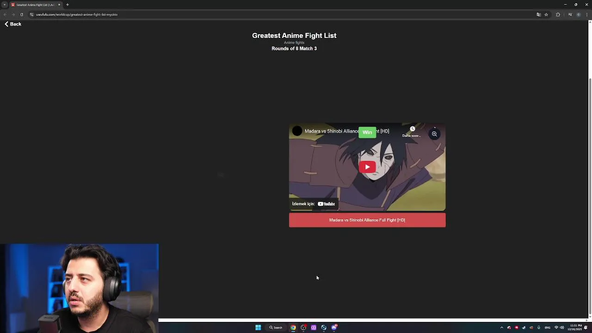Play the Madara vs Shinobi Alliance video
Image resolution: width=592 pixels, height=333 pixels.
click(x=367, y=167)
